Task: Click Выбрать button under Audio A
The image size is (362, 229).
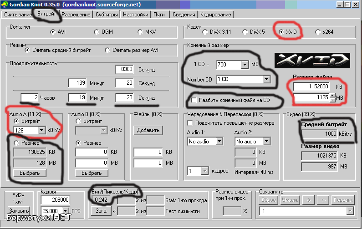Action: pyautogui.click(x=30, y=173)
